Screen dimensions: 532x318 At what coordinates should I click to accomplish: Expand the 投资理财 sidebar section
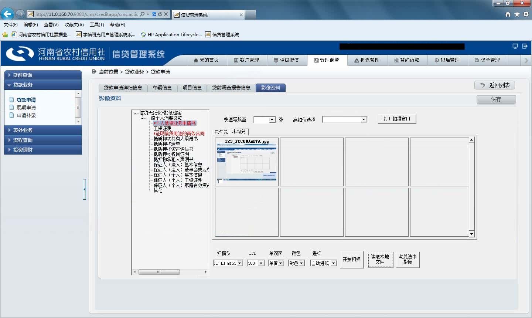43,150
